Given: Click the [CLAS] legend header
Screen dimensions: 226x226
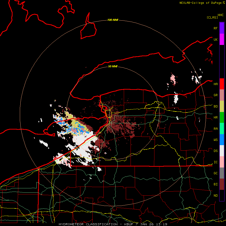Looking at the screenshot, I should [x=212, y=17].
